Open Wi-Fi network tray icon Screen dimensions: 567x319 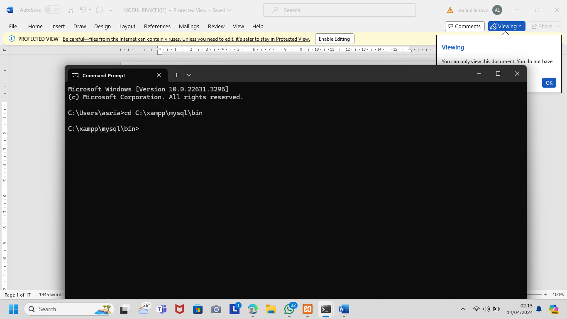coord(477,309)
